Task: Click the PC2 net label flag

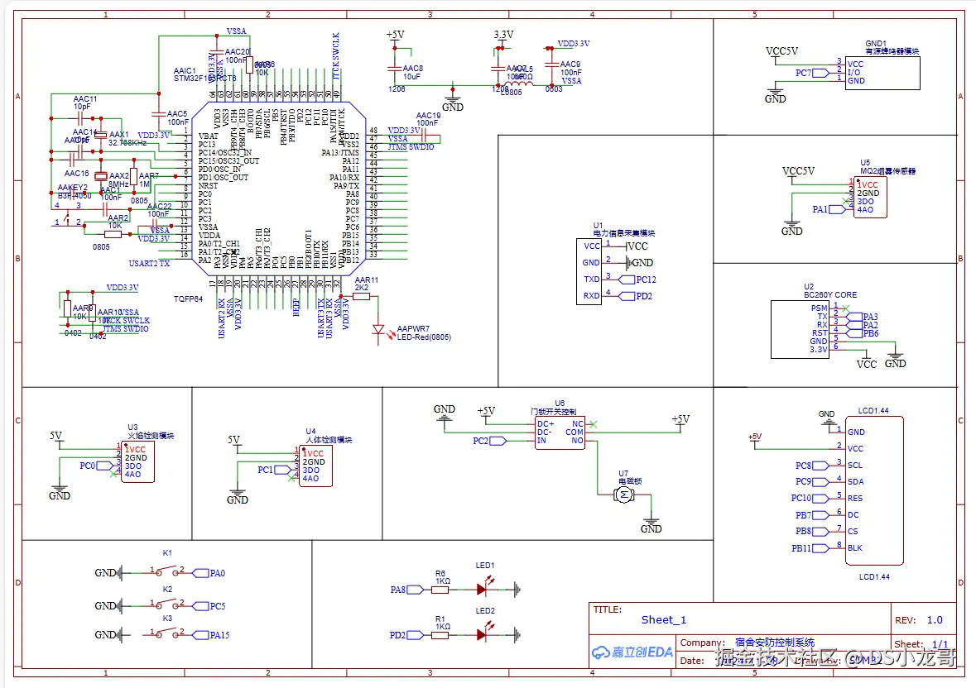Action: click(x=496, y=441)
